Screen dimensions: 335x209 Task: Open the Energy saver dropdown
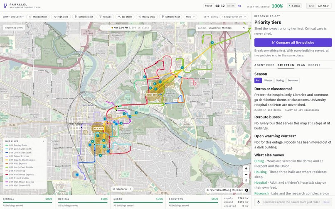point(234,17)
